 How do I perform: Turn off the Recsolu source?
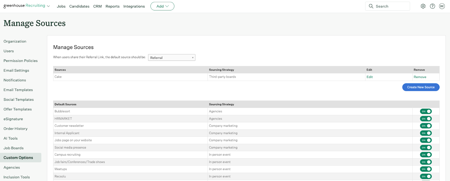426,176
